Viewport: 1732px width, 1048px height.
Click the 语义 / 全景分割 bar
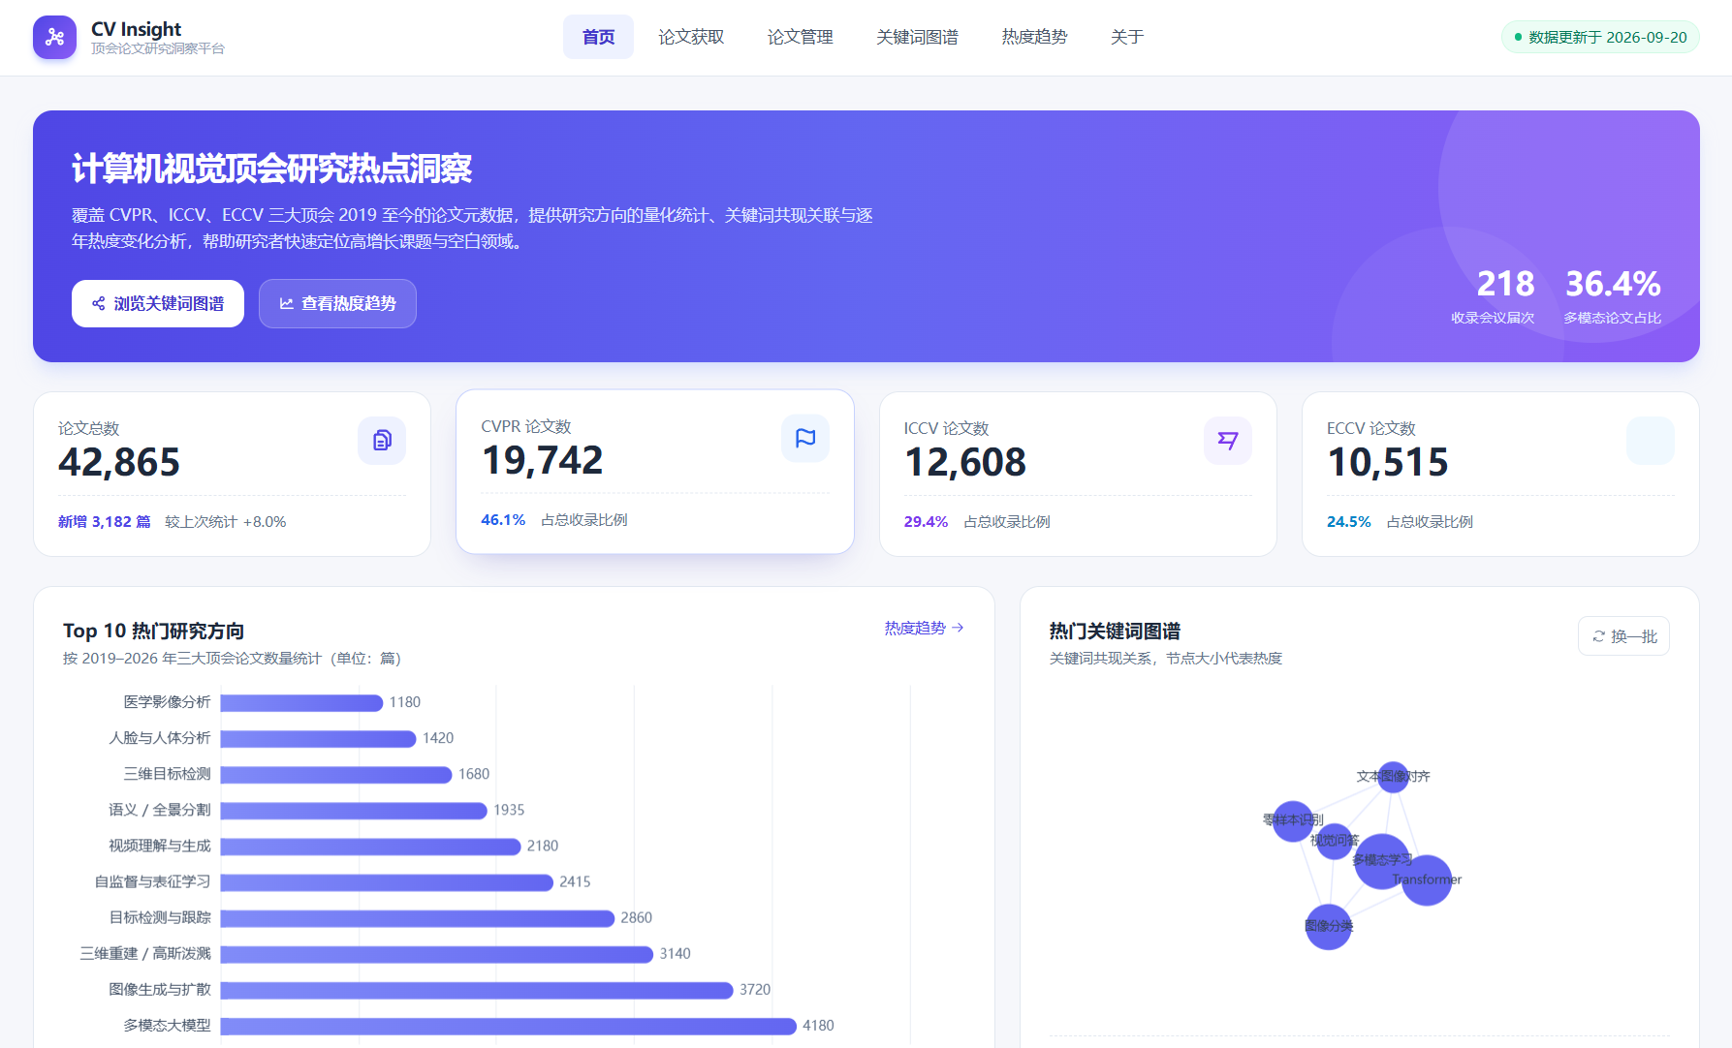[x=354, y=811]
